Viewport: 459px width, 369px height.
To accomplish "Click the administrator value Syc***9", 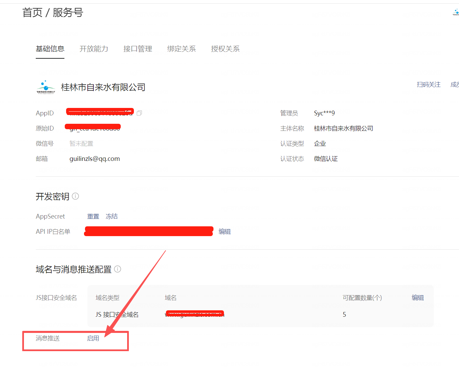I will pos(324,113).
